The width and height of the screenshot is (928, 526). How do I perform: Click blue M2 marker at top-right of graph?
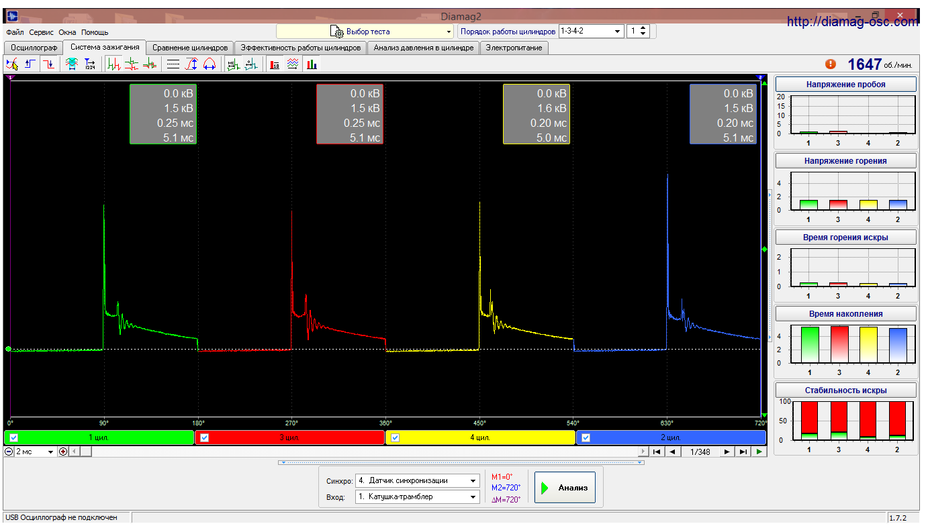761,78
